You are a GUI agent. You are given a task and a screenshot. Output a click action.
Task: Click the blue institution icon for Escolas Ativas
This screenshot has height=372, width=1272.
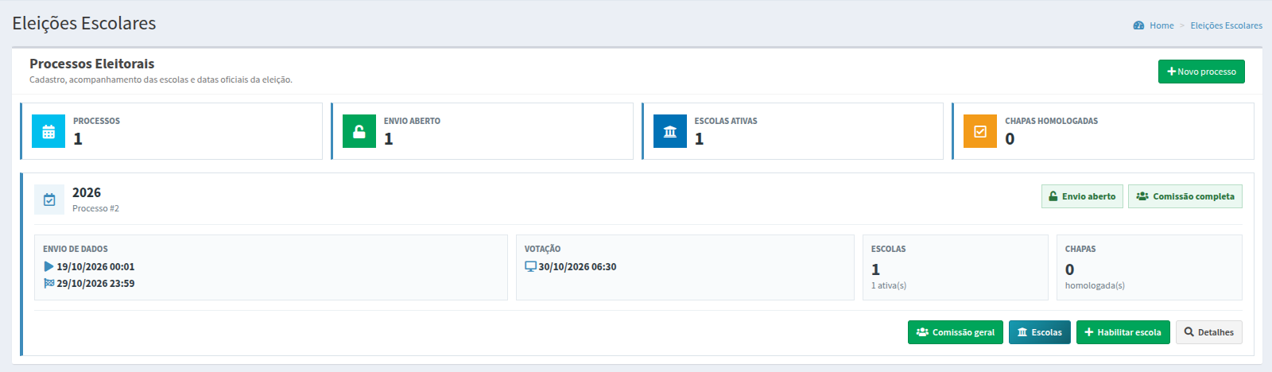coord(670,131)
